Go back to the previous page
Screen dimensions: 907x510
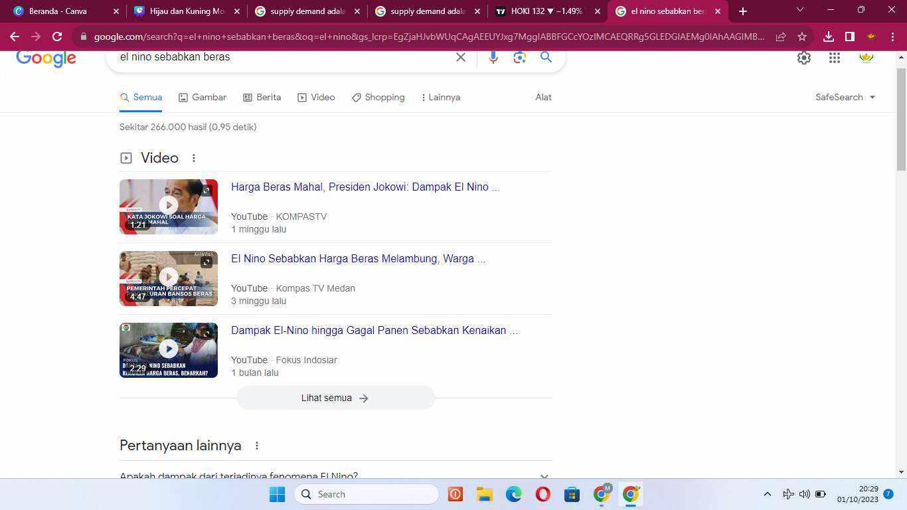(15, 37)
